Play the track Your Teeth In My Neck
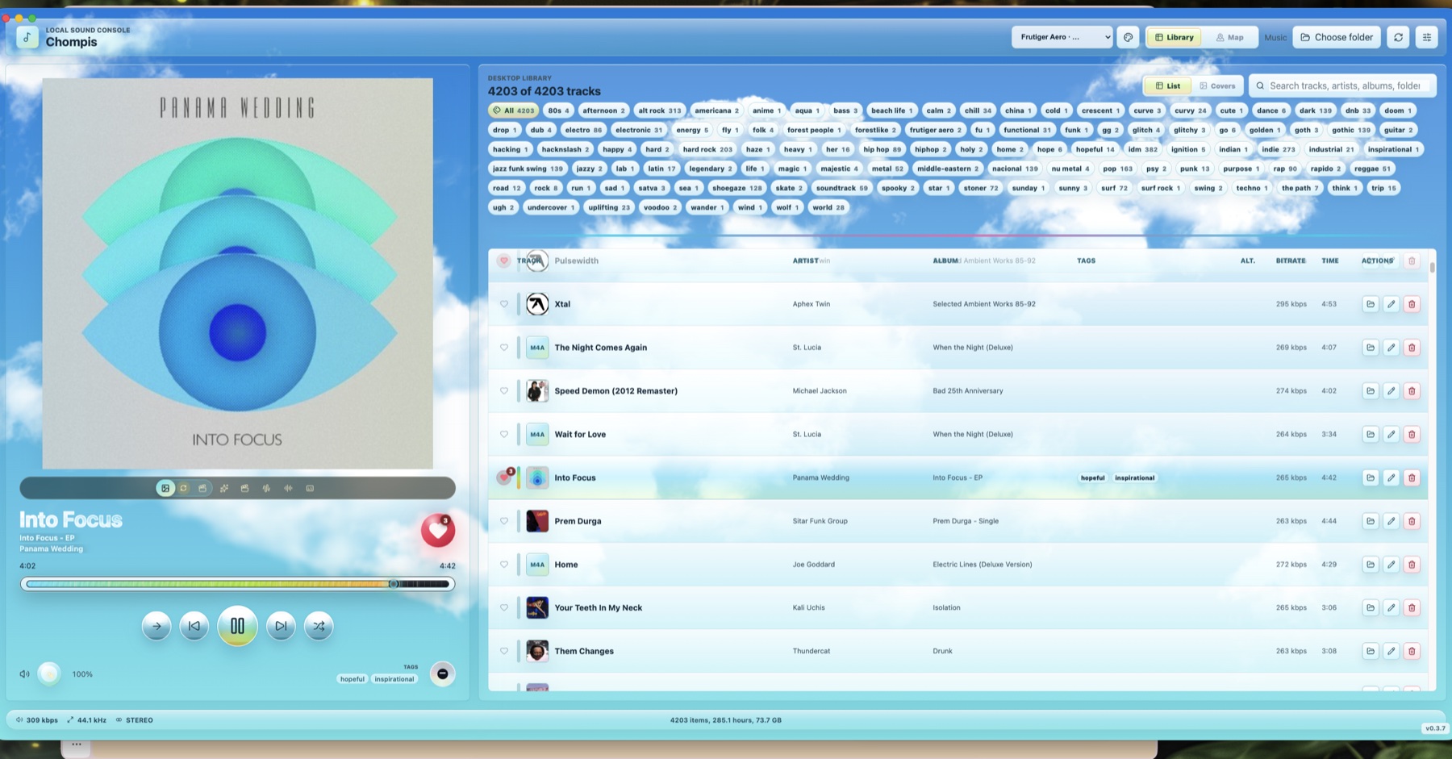This screenshot has height=759, width=1452. coord(598,607)
